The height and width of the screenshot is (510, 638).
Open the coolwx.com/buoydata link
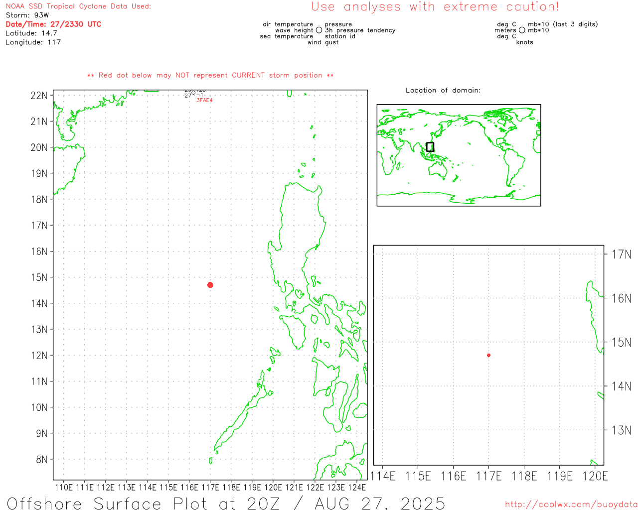pos(571,505)
